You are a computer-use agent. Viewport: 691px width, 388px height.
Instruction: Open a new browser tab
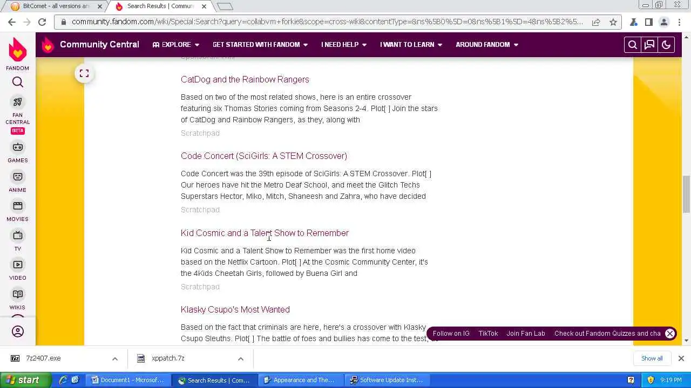tap(225, 6)
